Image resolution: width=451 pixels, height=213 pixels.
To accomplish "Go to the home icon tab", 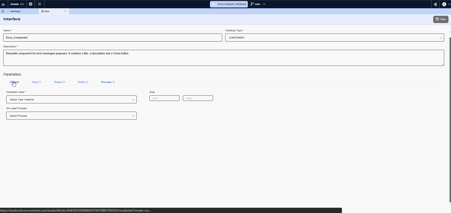I will tap(3, 11).
